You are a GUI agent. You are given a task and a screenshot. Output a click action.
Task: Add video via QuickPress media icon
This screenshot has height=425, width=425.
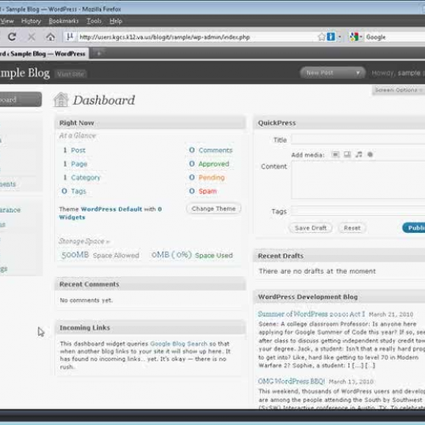(x=348, y=155)
